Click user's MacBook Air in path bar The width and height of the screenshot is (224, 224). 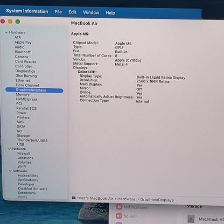(x=95, y=198)
